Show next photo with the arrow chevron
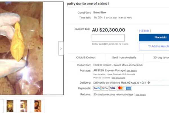The image size is (169, 113). pos(61,48)
